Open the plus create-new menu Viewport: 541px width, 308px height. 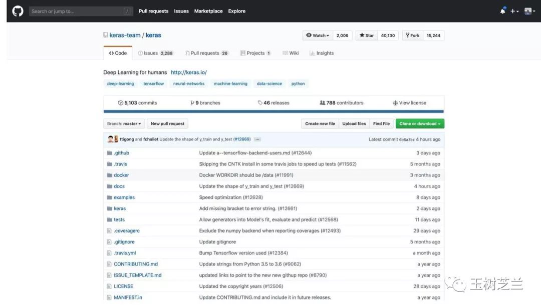(x=514, y=11)
